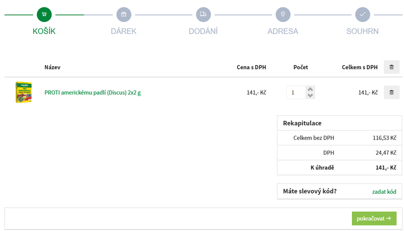Image resolution: width=404 pixels, height=231 pixels.
Task: Decrease quantity with the down arrow
Action: click(x=310, y=96)
